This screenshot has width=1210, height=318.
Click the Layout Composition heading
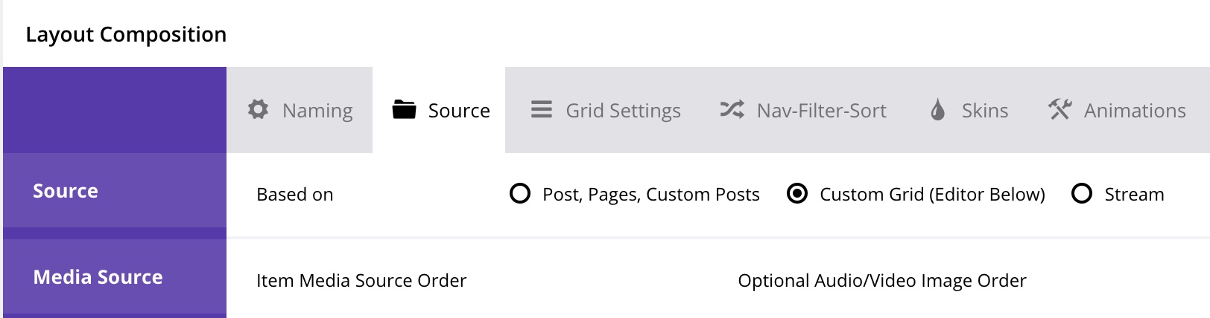pos(126,34)
